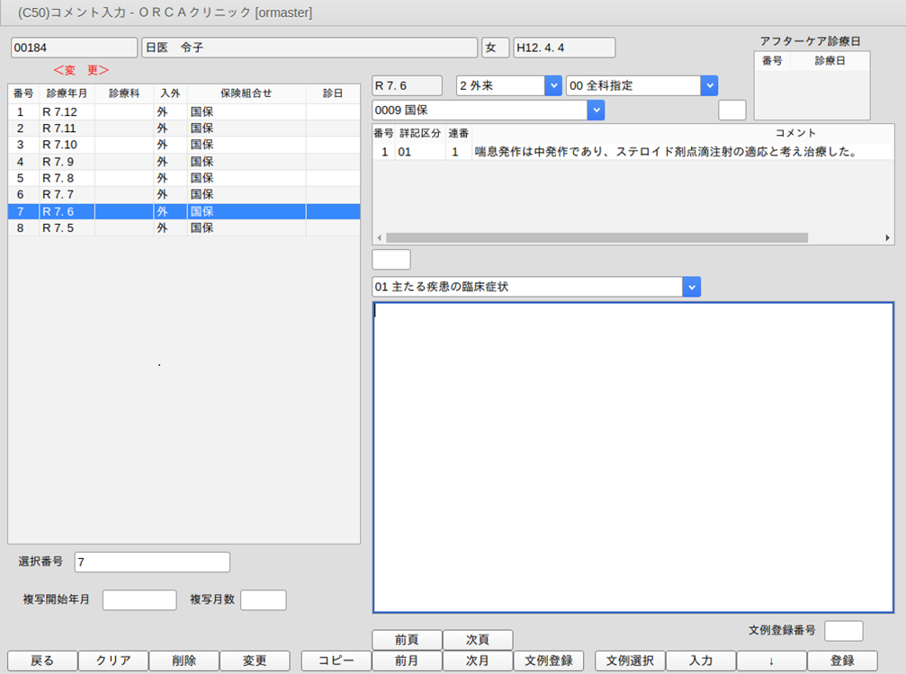Open the 0009 国保 insurance dropdown
This screenshot has height=674, width=906.
coord(595,110)
